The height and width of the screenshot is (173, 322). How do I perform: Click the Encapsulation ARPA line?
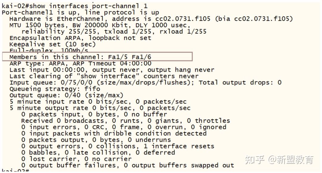[80, 38]
